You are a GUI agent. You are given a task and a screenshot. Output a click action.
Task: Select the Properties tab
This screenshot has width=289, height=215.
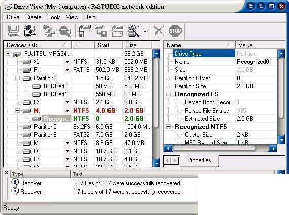click(199, 160)
